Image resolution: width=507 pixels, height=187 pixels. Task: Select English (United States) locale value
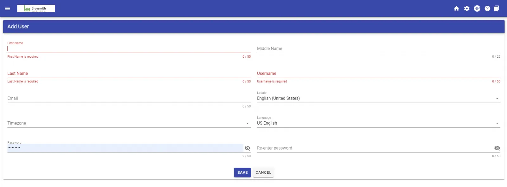(278, 98)
